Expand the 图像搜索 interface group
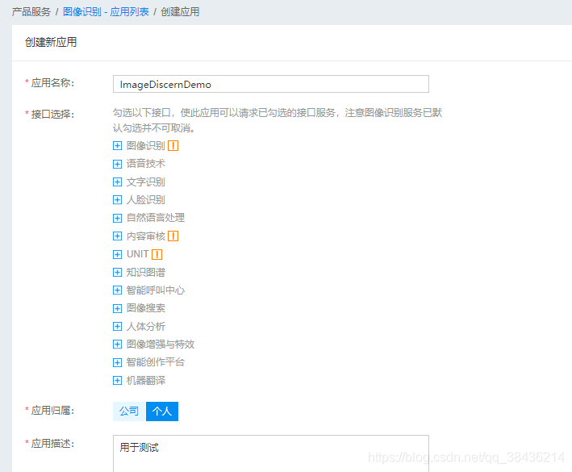Screen dimensions: 572x472 click(117, 308)
